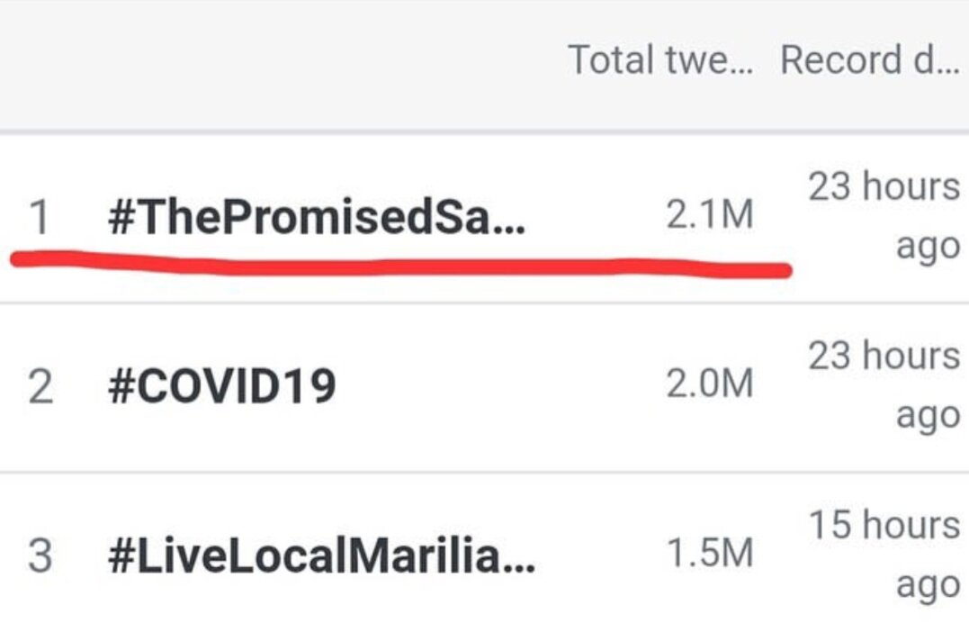Select rank number 2
The width and height of the screenshot is (969, 632).
40,386
